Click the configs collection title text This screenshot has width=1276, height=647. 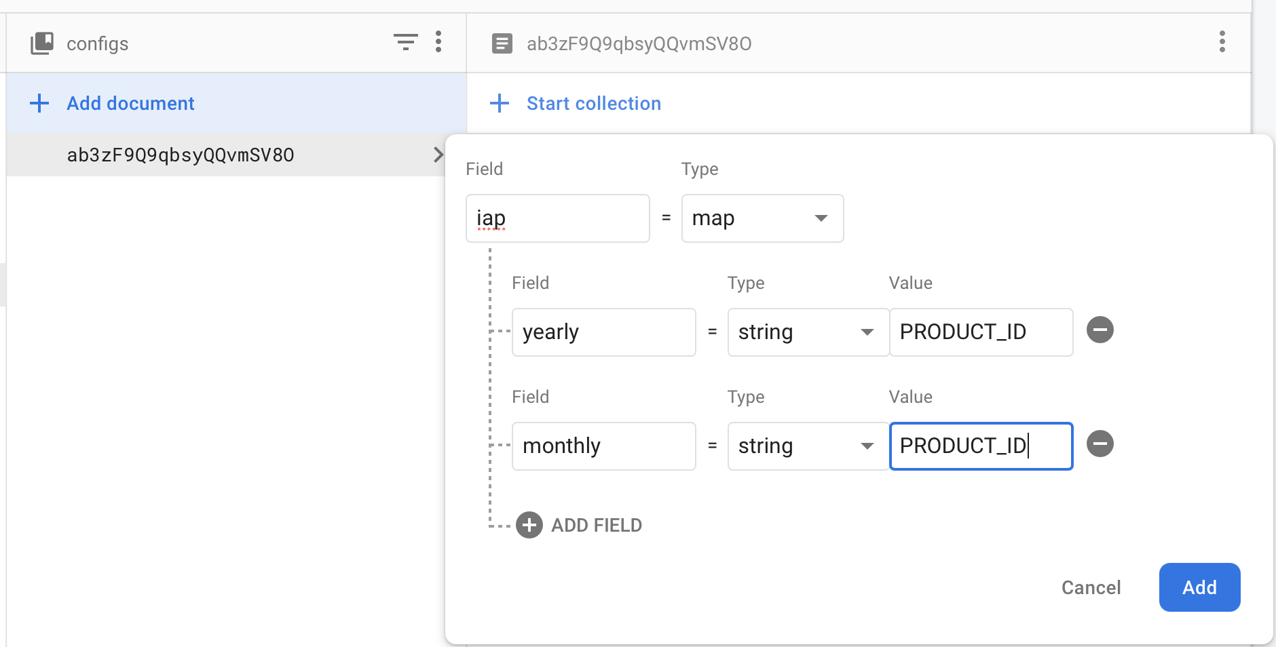click(x=97, y=43)
